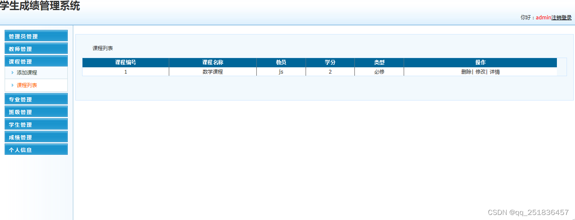This screenshot has height=220, width=575.
Task: Click the arrow bullet beside 课程列表
Action: pos(13,85)
